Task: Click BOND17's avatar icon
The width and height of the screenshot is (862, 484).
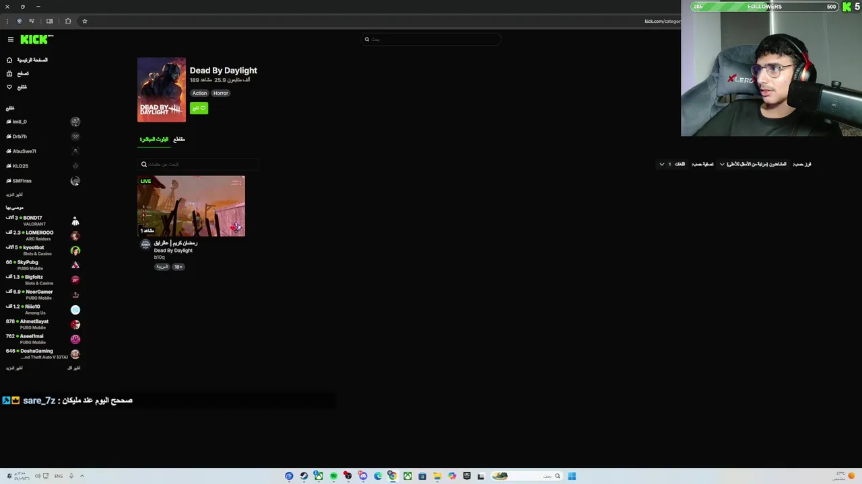Action: pos(75,221)
